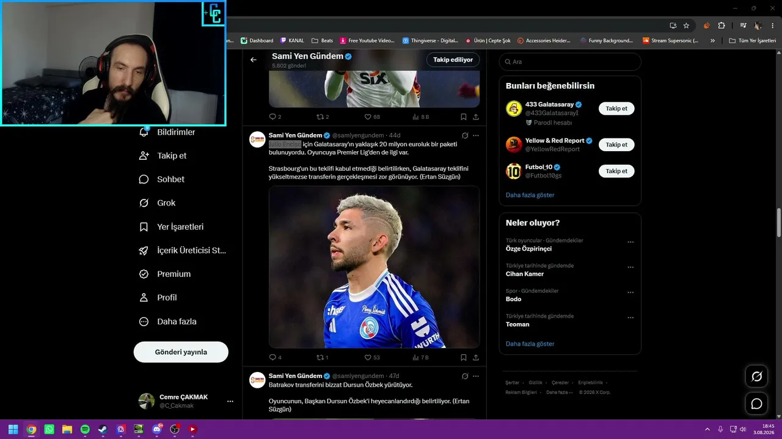
Task: Open the Chrome extensions puzzle icon
Action: coord(722,26)
